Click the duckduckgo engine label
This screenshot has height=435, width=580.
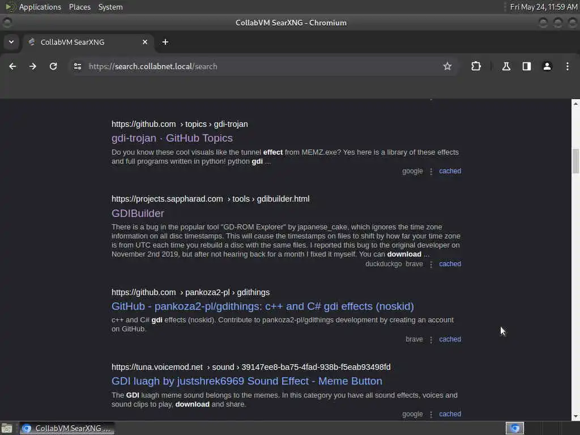pyautogui.click(x=383, y=264)
